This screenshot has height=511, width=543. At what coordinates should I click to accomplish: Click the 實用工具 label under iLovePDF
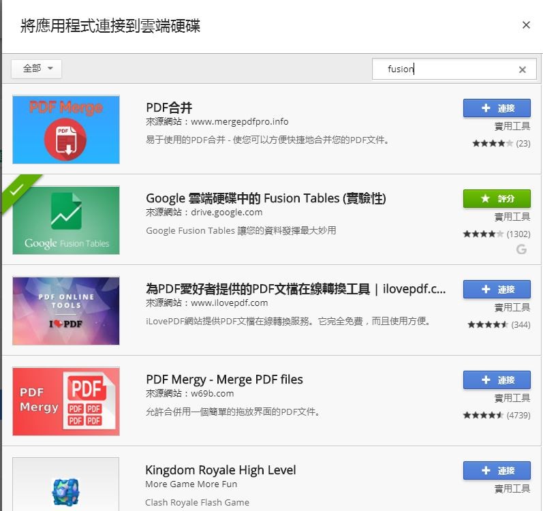(x=512, y=307)
